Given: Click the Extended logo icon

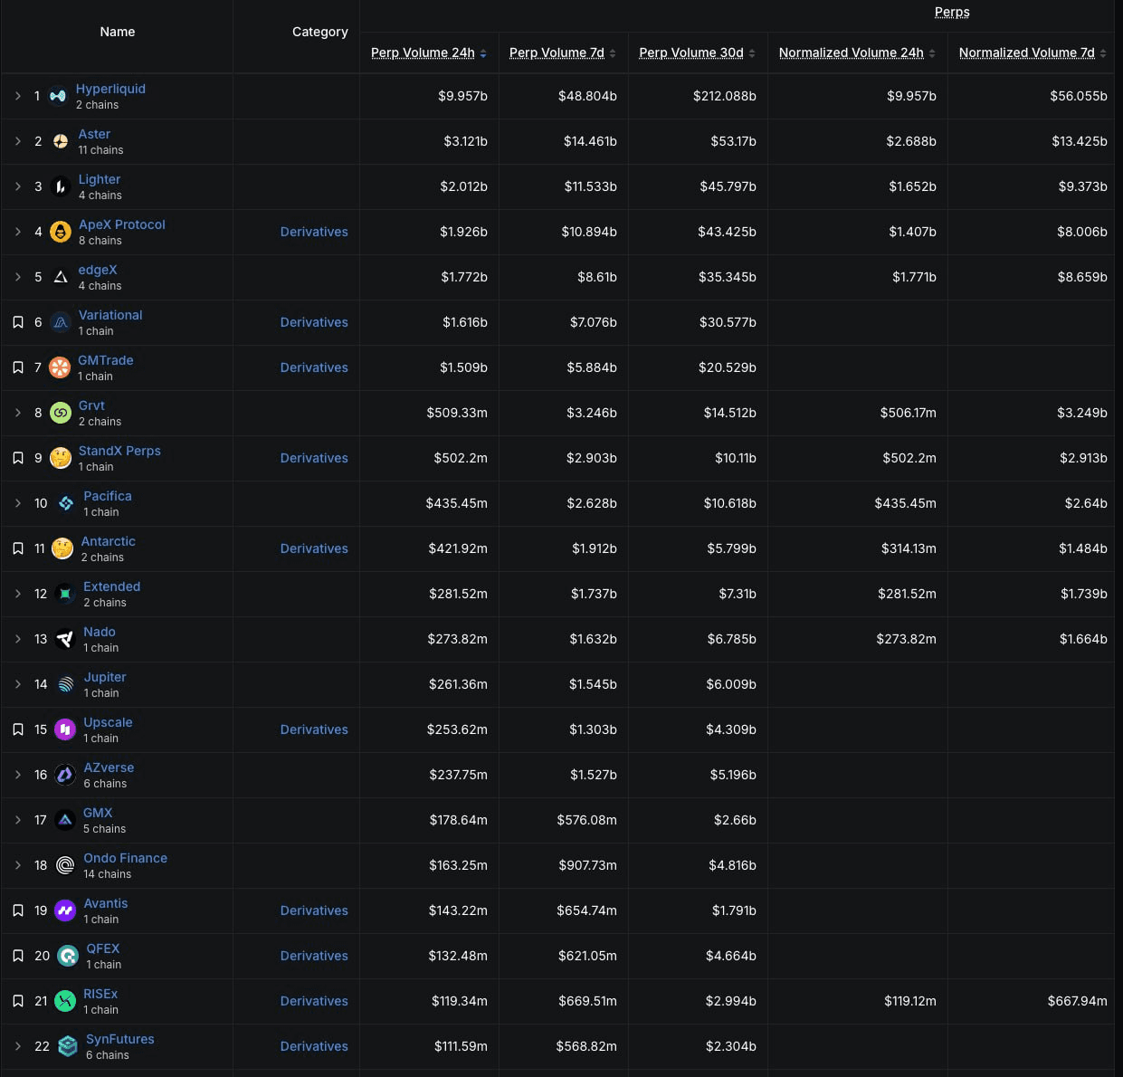Looking at the screenshot, I should 65,594.
